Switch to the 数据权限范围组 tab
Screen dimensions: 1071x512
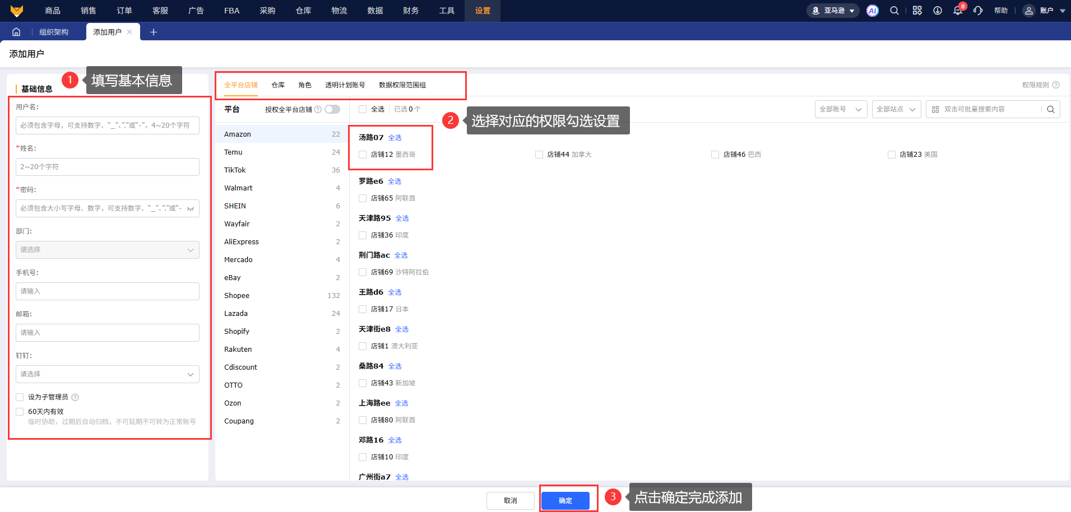click(x=402, y=85)
